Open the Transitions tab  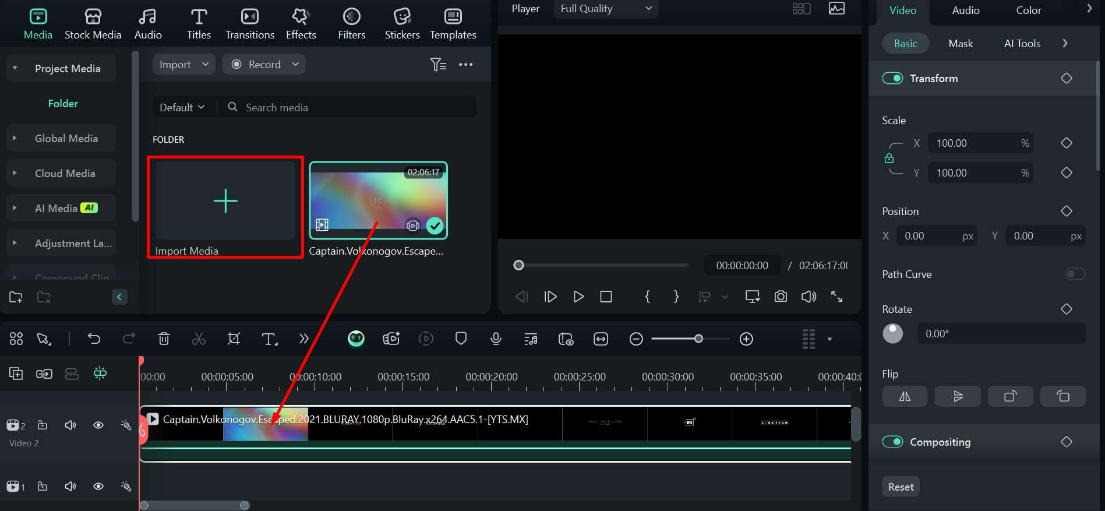tap(249, 24)
